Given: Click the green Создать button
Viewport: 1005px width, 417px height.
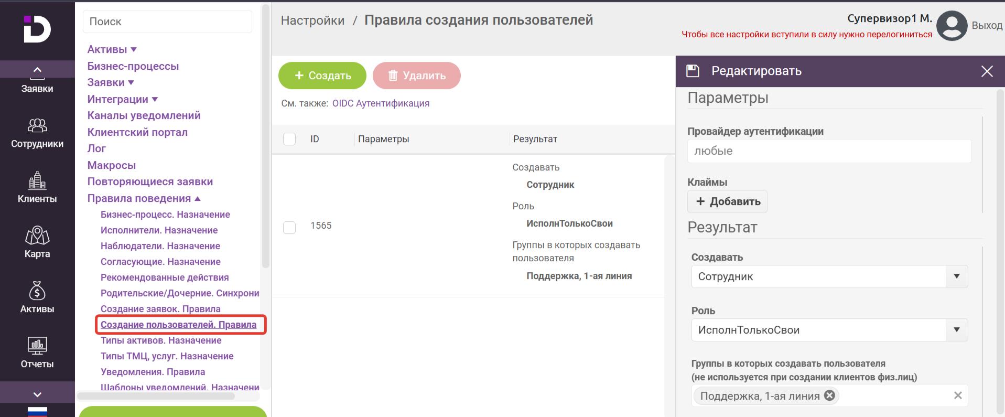Looking at the screenshot, I should (x=322, y=76).
